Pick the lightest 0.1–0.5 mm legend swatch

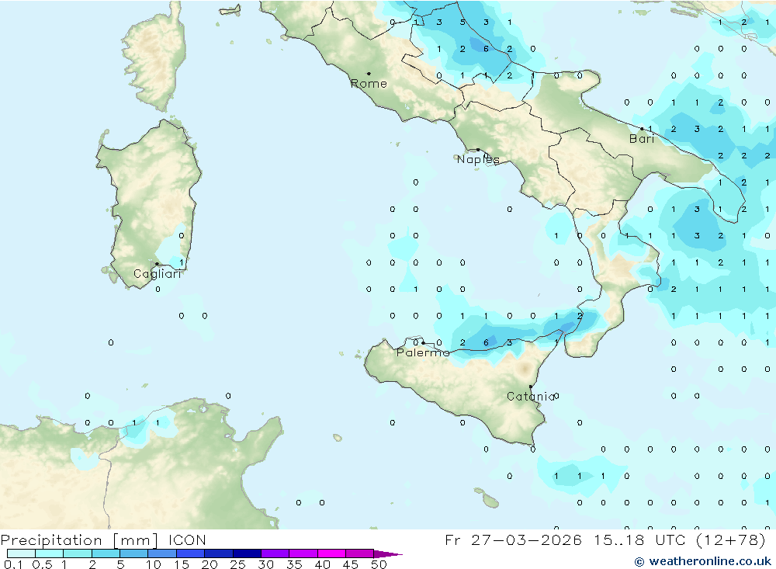21,553
